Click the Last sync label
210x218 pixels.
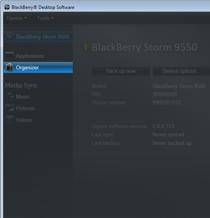click(x=103, y=135)
